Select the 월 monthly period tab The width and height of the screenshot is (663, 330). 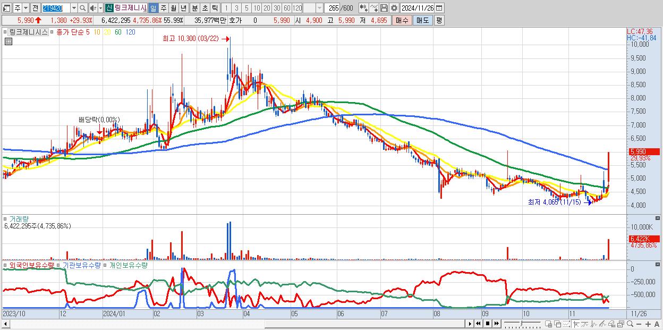[173, 8]
